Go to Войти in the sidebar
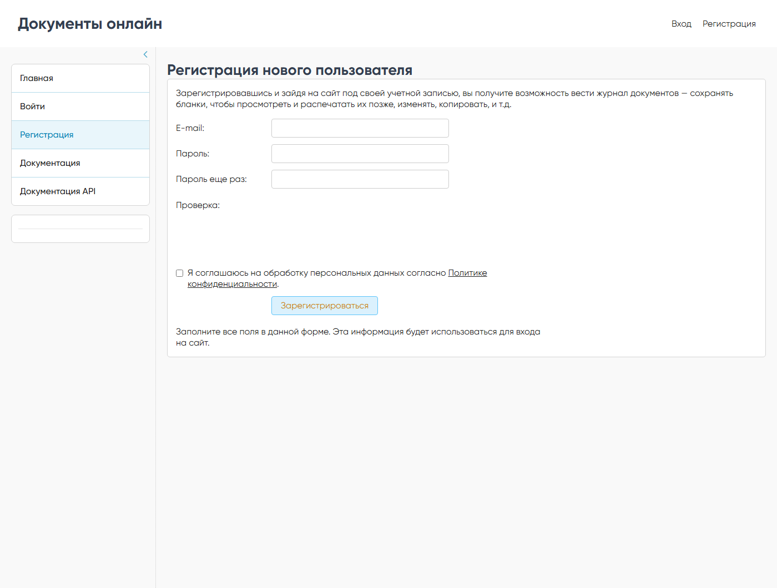The width and height of the screenshot is (777, 588). [x=80, y=107]
